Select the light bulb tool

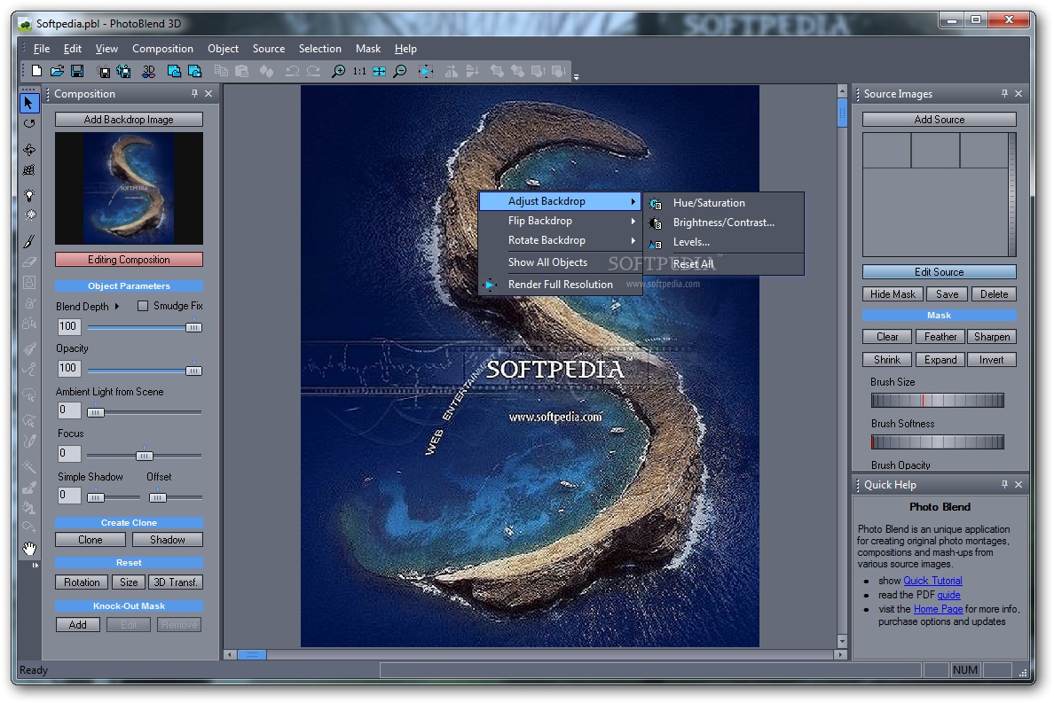(29, 195)
